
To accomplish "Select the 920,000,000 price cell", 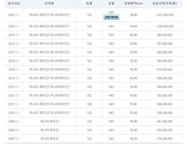I will (165, 35).
